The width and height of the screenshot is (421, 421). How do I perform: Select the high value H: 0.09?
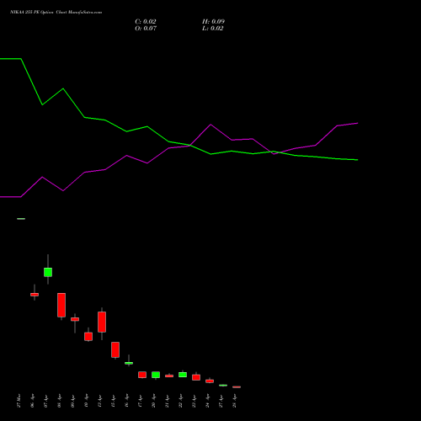coord(213,22)
